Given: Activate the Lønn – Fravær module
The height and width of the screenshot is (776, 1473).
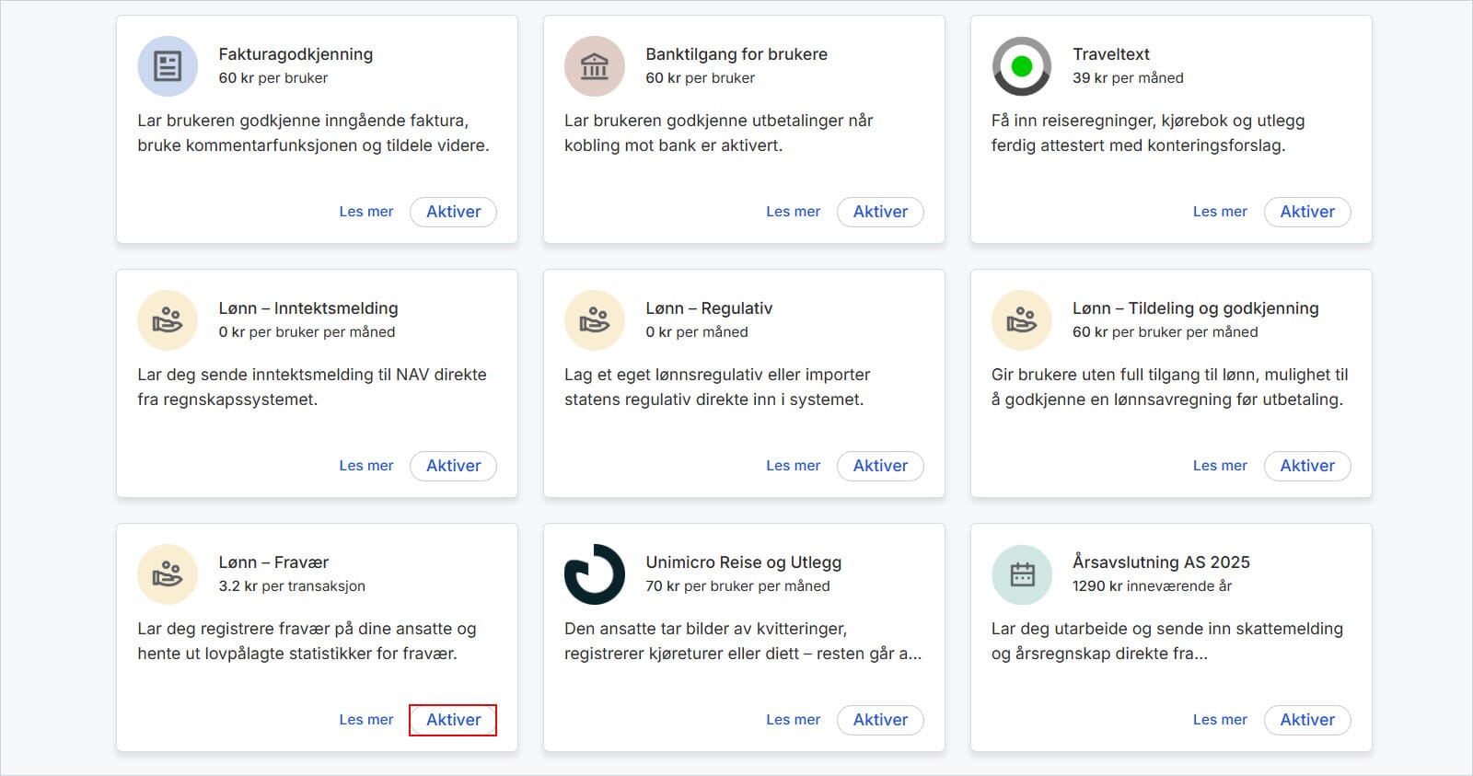Looking at the screenshot, I should [x=453, y=720].
